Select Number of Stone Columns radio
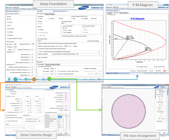The width and height of the screenshot is (169, 140). [7, 121]
